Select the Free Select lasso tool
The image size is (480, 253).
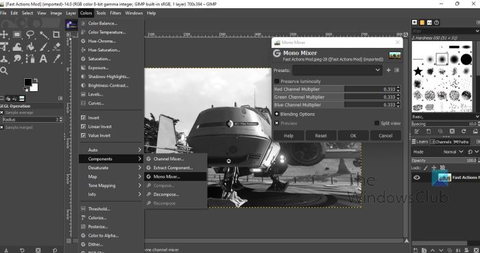point(30,34)
